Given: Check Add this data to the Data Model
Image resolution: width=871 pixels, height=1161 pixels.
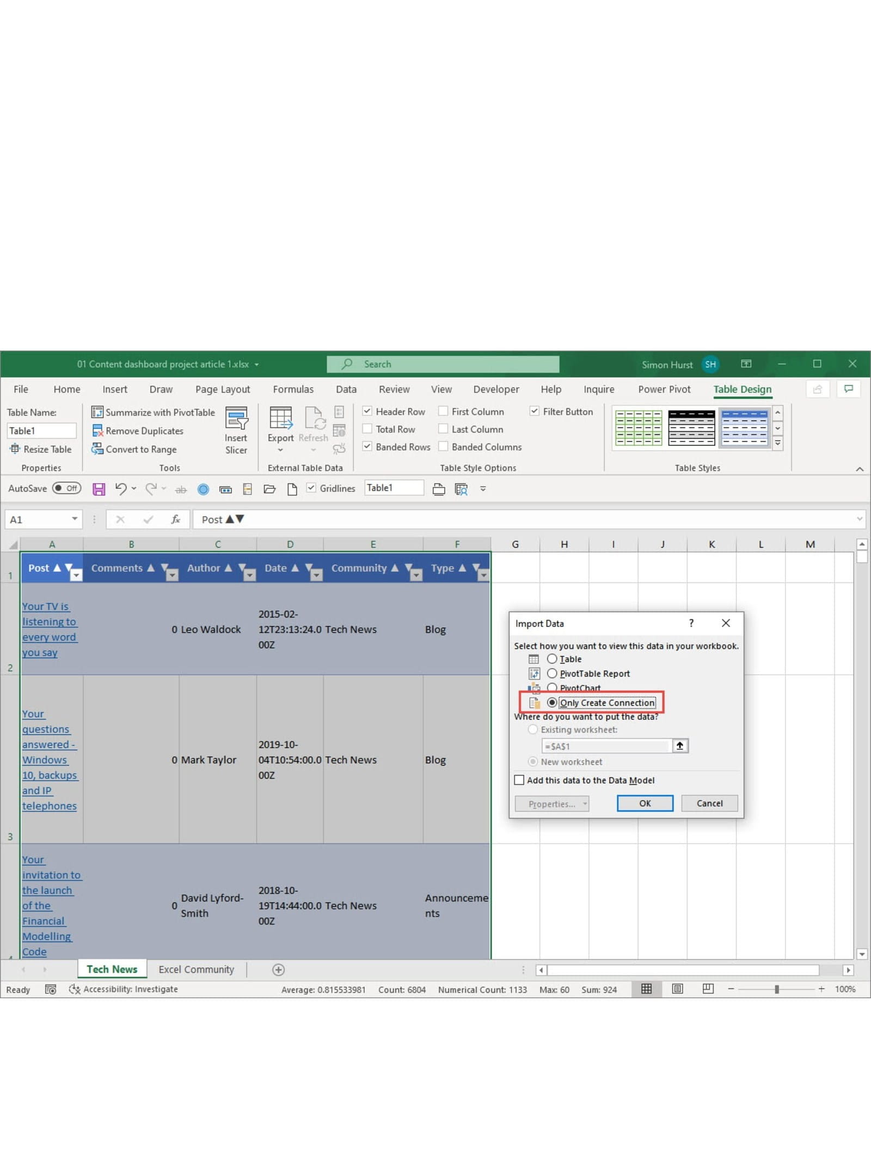Looking at the screenshot, I should [x=519, y=780].
